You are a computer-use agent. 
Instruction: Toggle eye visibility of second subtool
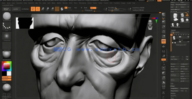coord(188,42)
